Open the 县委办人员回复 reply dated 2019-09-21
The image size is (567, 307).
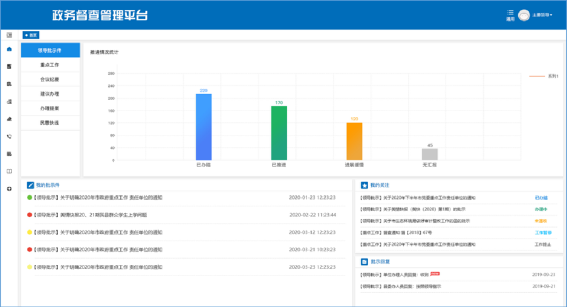click(x=400, y=287)
